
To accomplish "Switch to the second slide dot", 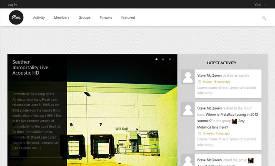I will pos(163,59).
